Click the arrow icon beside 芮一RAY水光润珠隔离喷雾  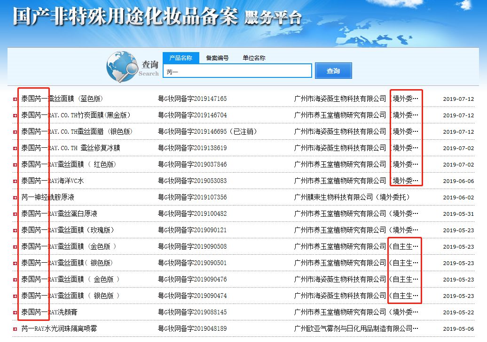[15, 328]
